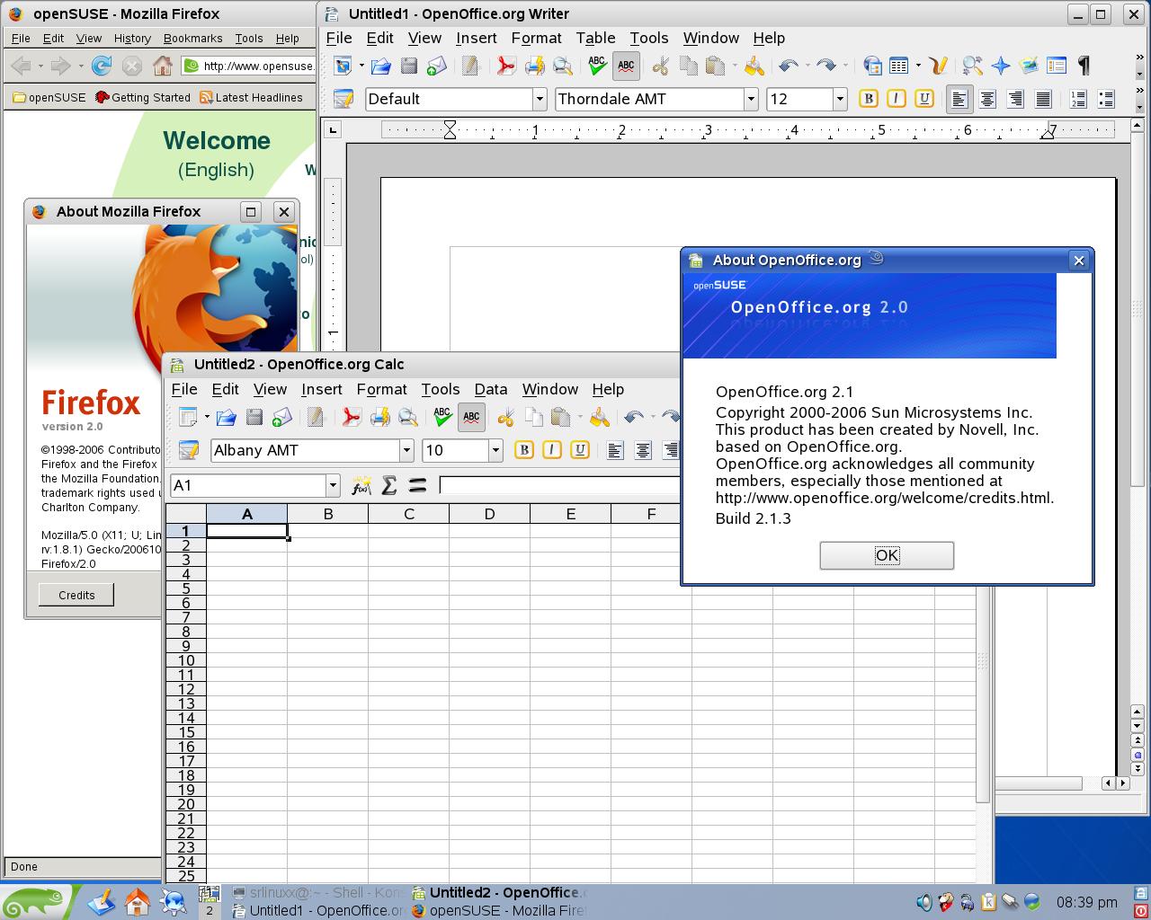Align text left in Writer

[959, 99]
